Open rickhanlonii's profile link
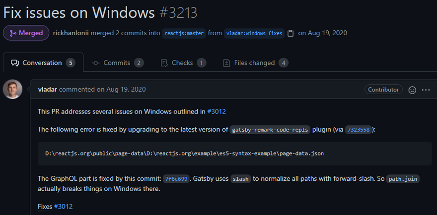 (x=71, y=33)
